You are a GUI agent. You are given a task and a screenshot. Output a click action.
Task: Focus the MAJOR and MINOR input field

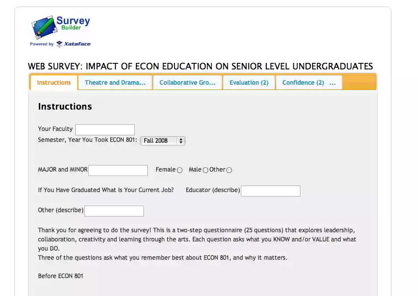point(118,170)
